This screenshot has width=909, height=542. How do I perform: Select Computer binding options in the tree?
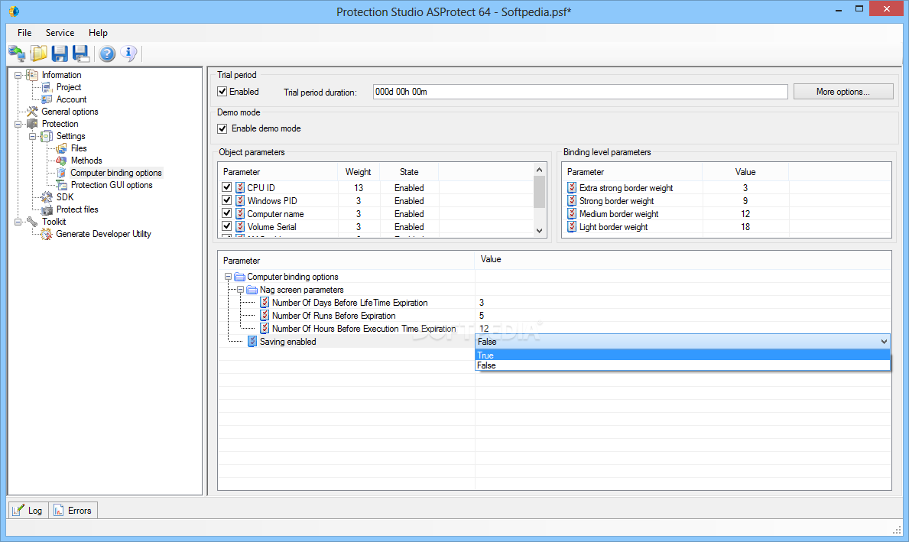(116, 173)
